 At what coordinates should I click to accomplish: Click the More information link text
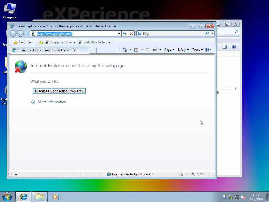(x=52, y=102)
